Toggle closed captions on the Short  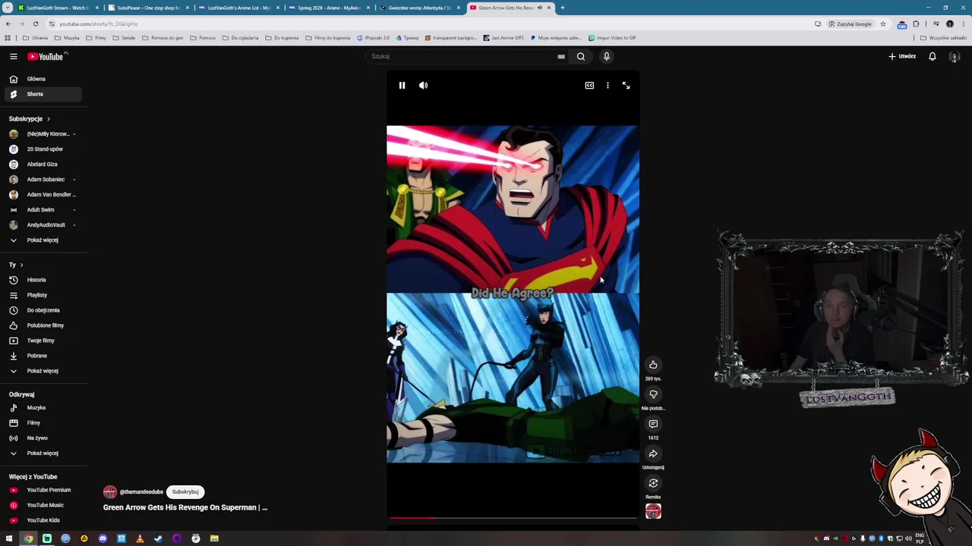tap(589, 86)
